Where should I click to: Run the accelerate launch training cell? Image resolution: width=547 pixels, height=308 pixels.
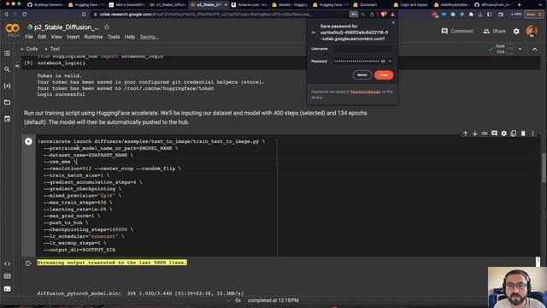[28, 141]
